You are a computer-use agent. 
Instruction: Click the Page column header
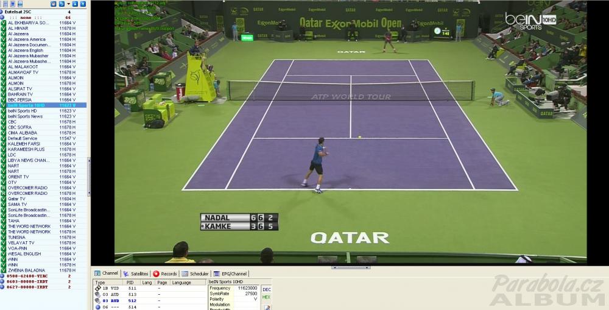[162, 283]
